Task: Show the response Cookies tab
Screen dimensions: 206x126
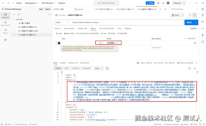Action: [x=63, y=63]
